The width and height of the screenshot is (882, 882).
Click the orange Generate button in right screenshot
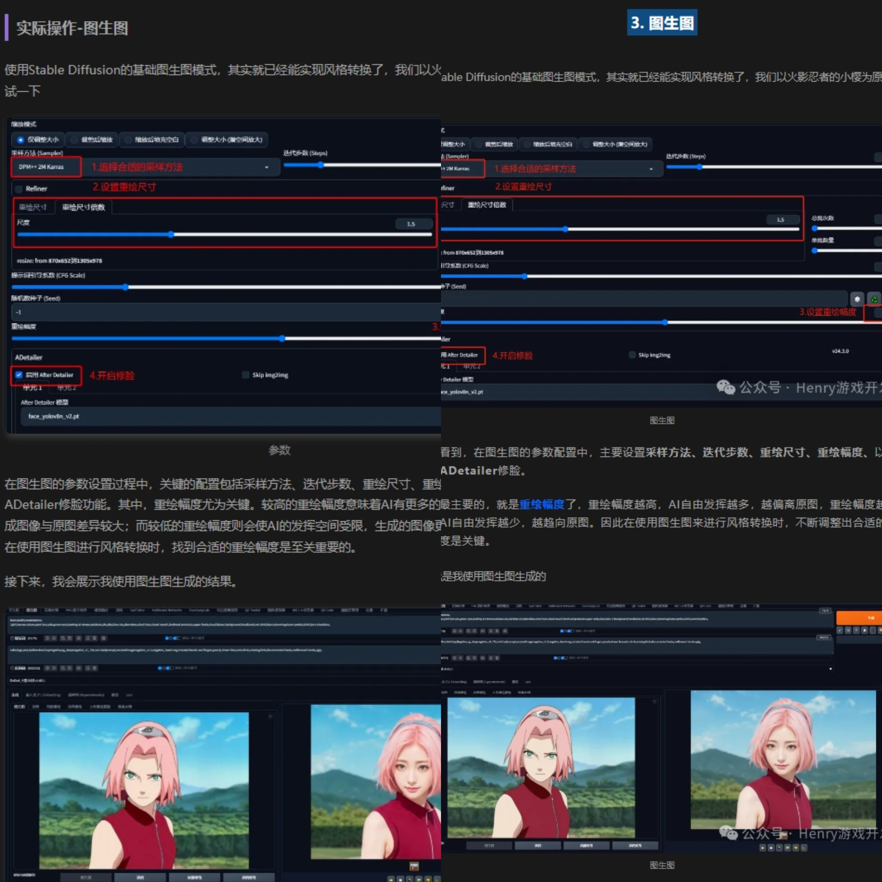[x=859, y=618]
